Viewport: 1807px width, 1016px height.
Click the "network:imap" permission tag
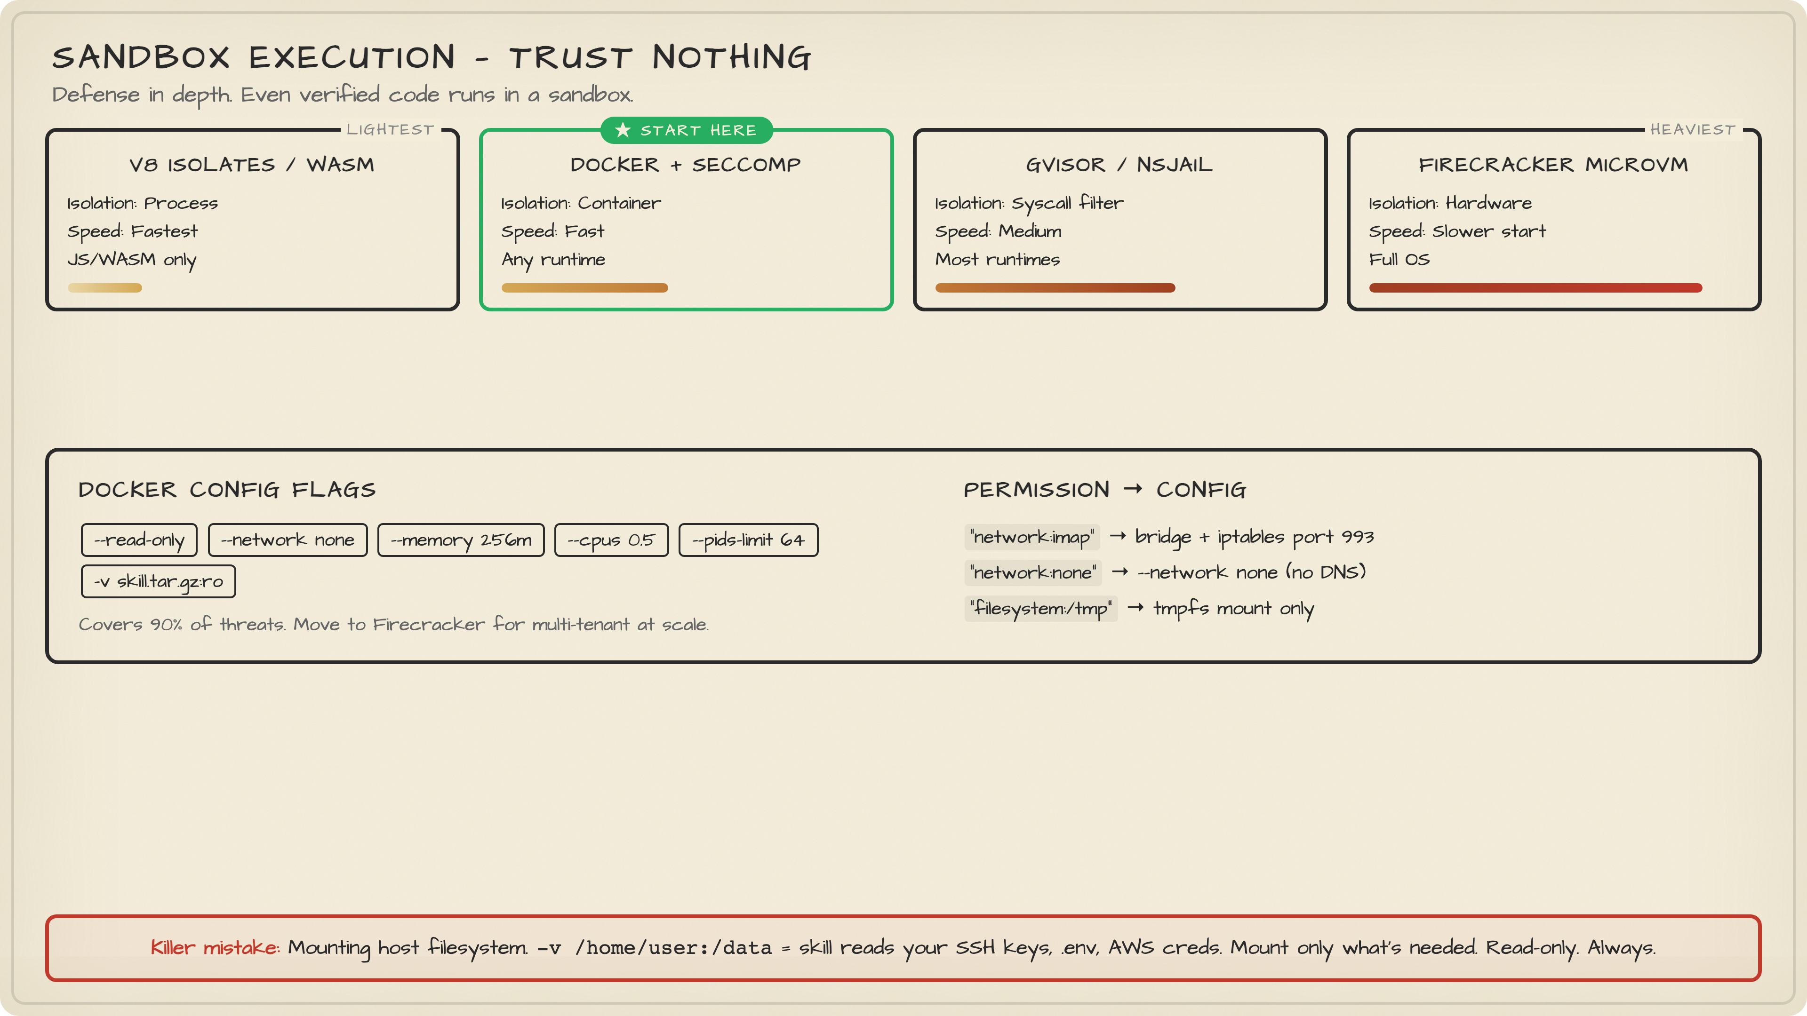[1032, 537]
